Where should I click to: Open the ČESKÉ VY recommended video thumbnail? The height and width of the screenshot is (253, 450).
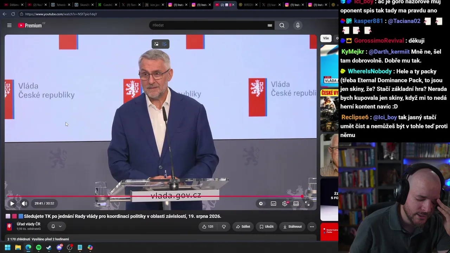(x=329, y=110)
